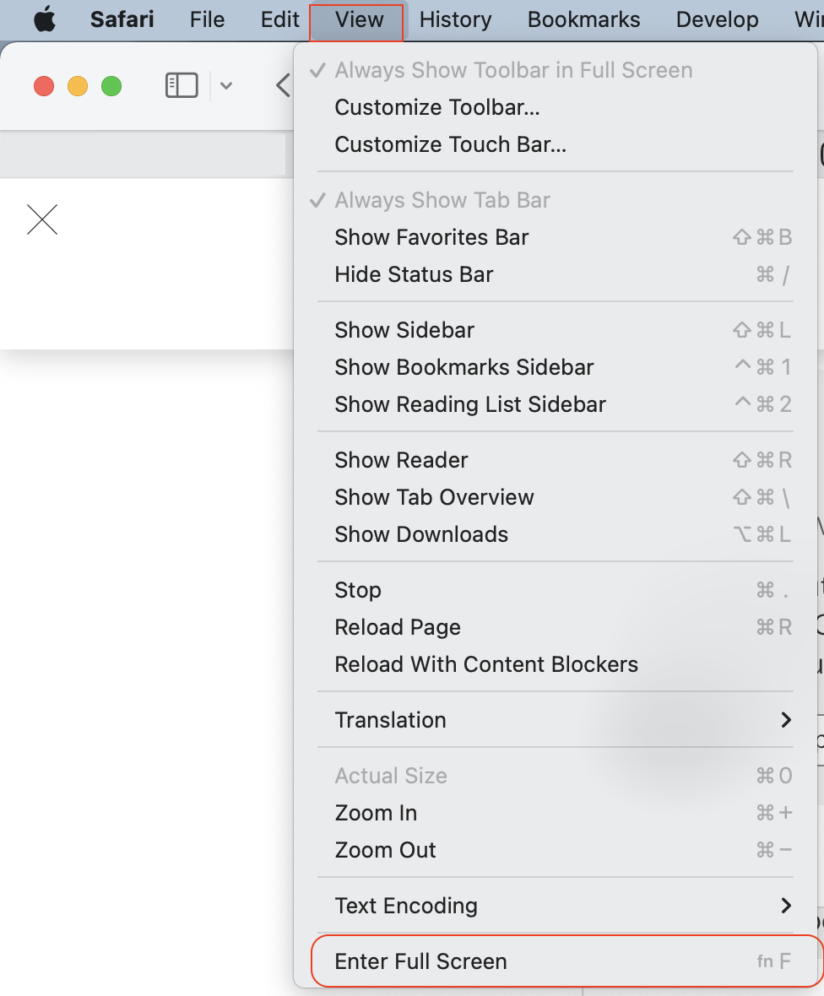Open the File menu
The width and height of the screenshot is (824, 996).
point(207,19)
